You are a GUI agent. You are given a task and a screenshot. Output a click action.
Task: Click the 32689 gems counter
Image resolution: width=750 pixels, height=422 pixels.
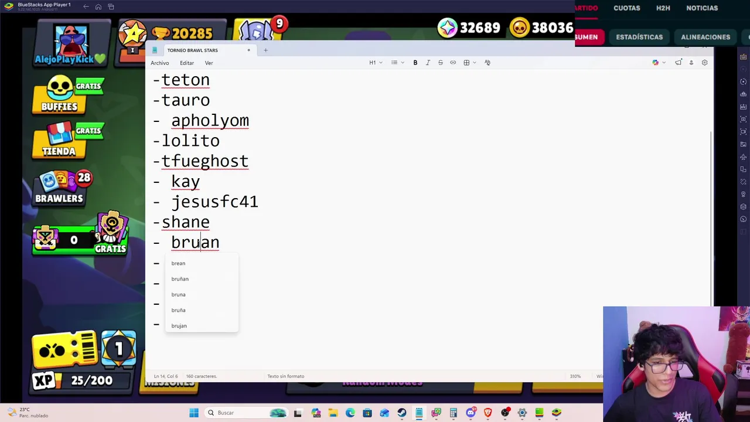[x=469, y=28]
